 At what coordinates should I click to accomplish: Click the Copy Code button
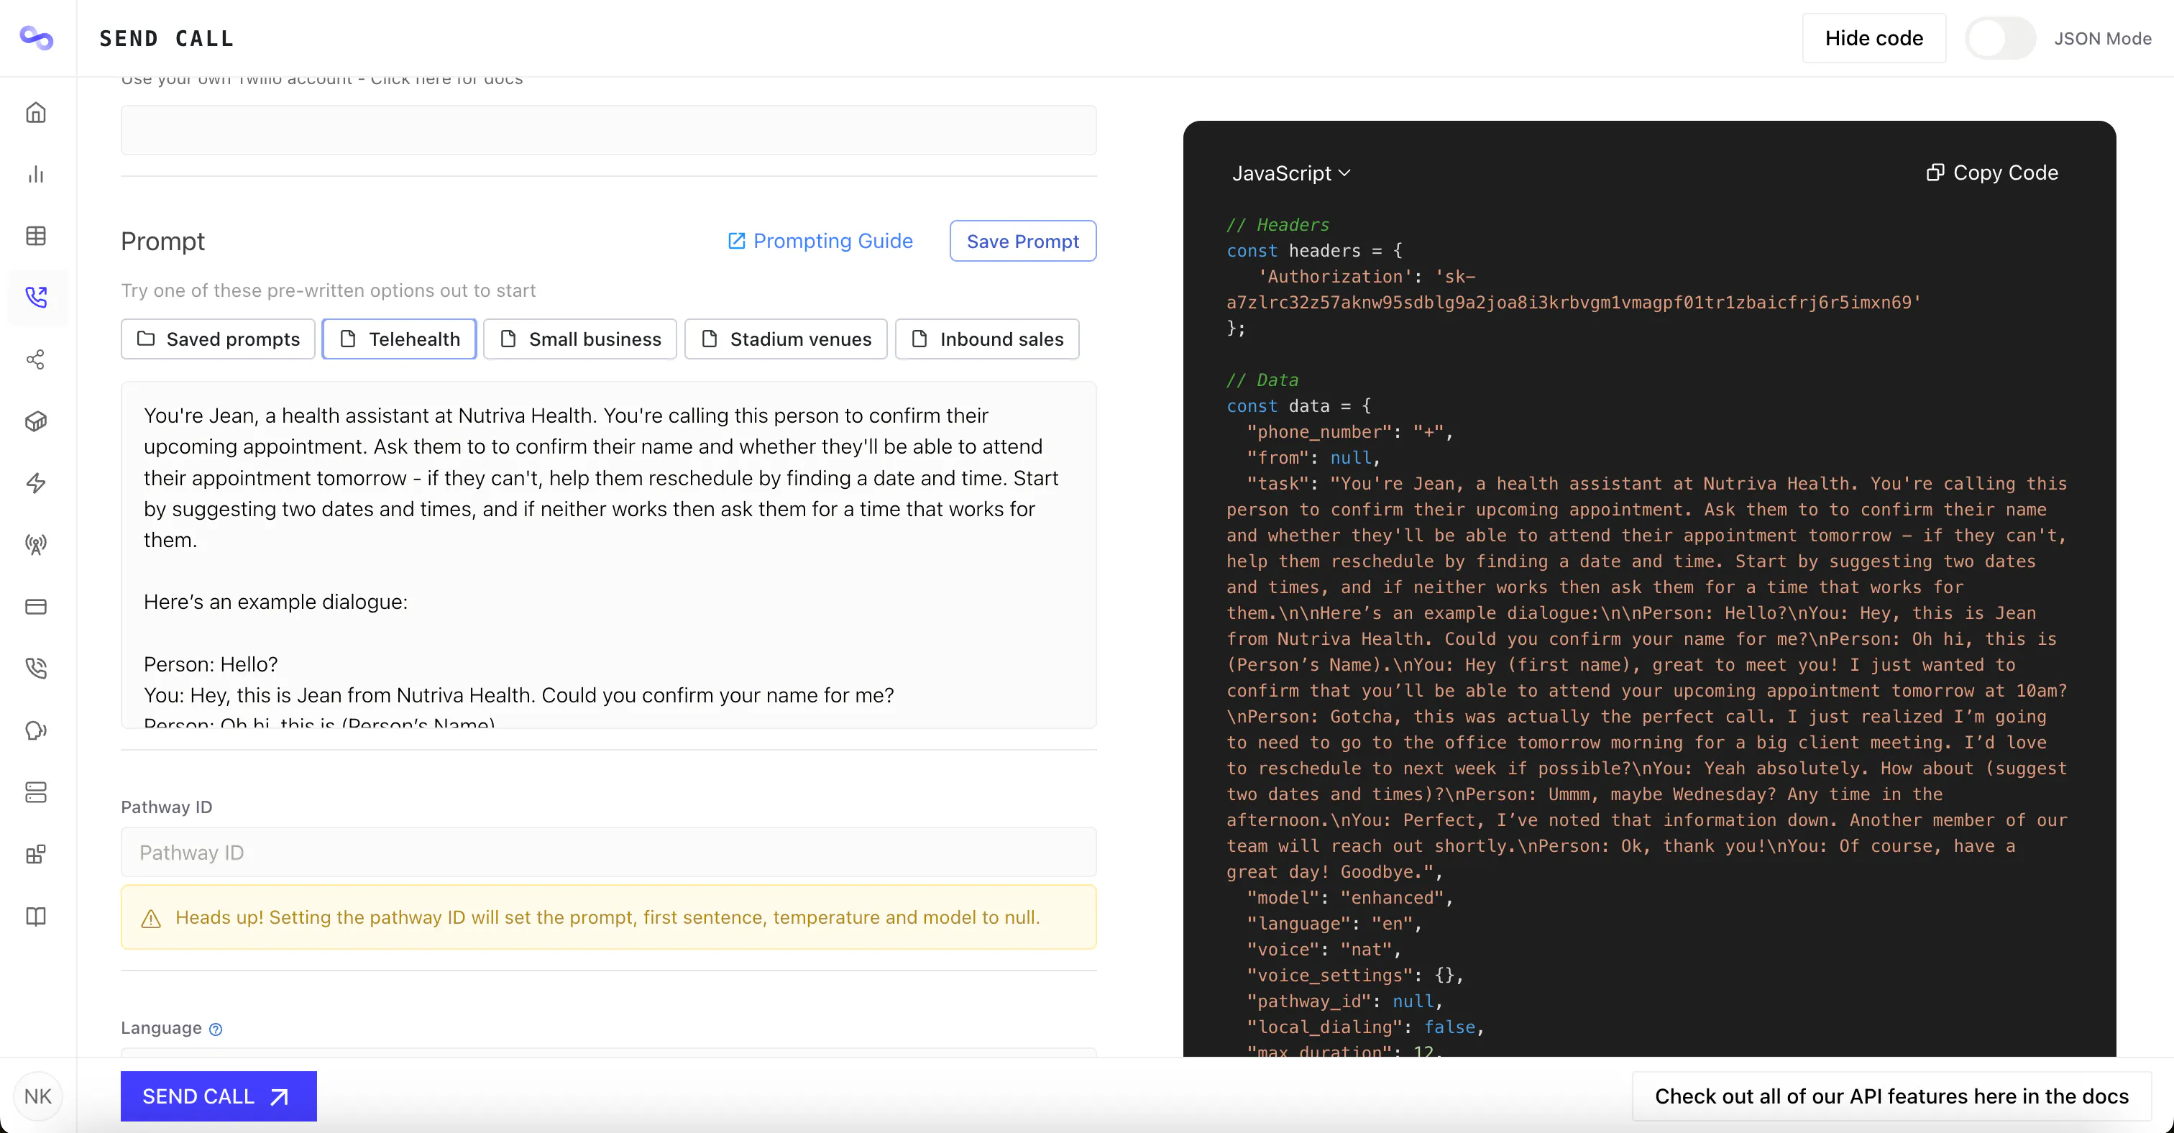pyautogui.click(x=1991, y=173)
